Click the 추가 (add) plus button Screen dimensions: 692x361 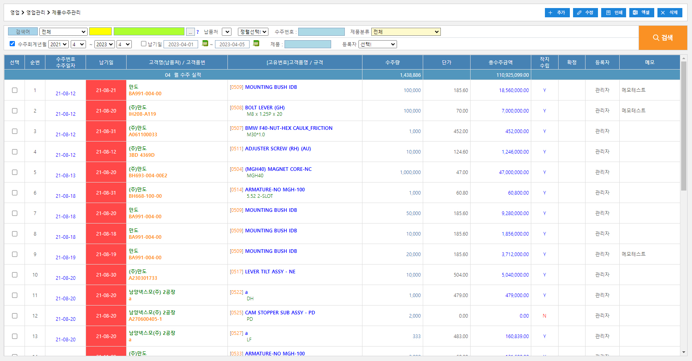pyautogui.click(x=557, y=12)
